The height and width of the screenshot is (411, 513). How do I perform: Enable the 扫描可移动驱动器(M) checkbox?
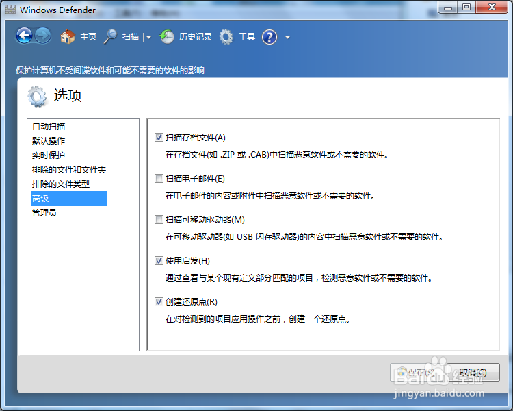(159, 219)
